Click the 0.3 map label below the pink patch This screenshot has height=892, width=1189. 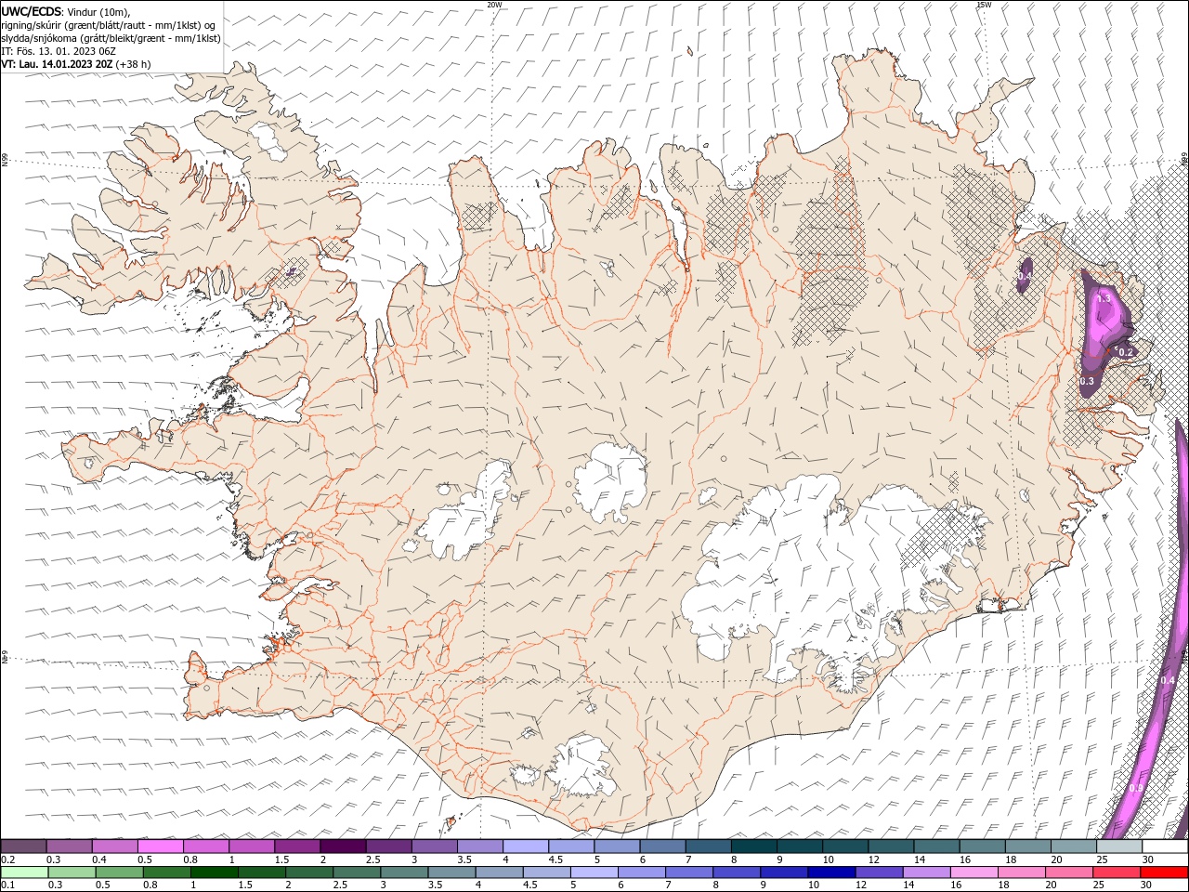1087,381
